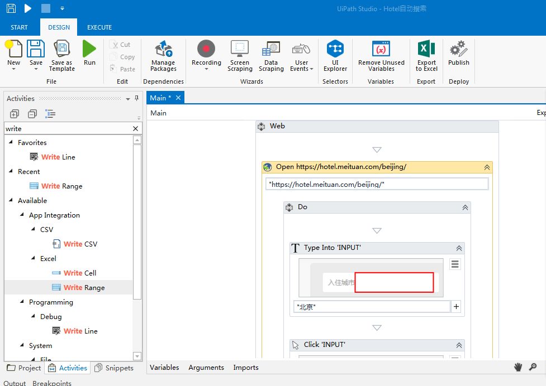Click the zoom magnifier icon

[533, 367]
